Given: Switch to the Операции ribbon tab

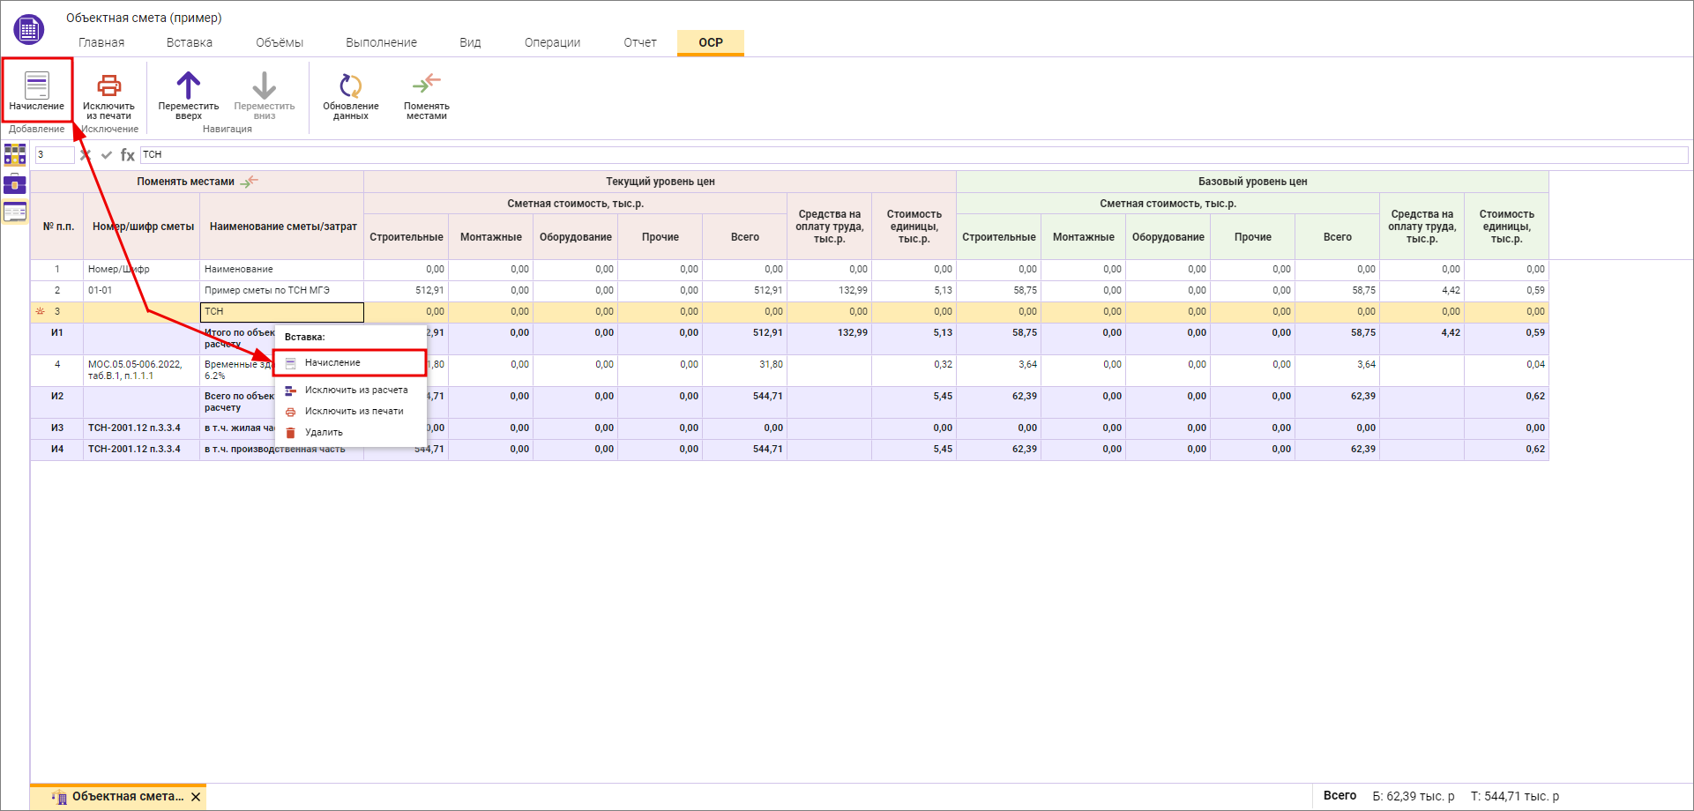Looking at the screenshot, I should coord(552,42).
